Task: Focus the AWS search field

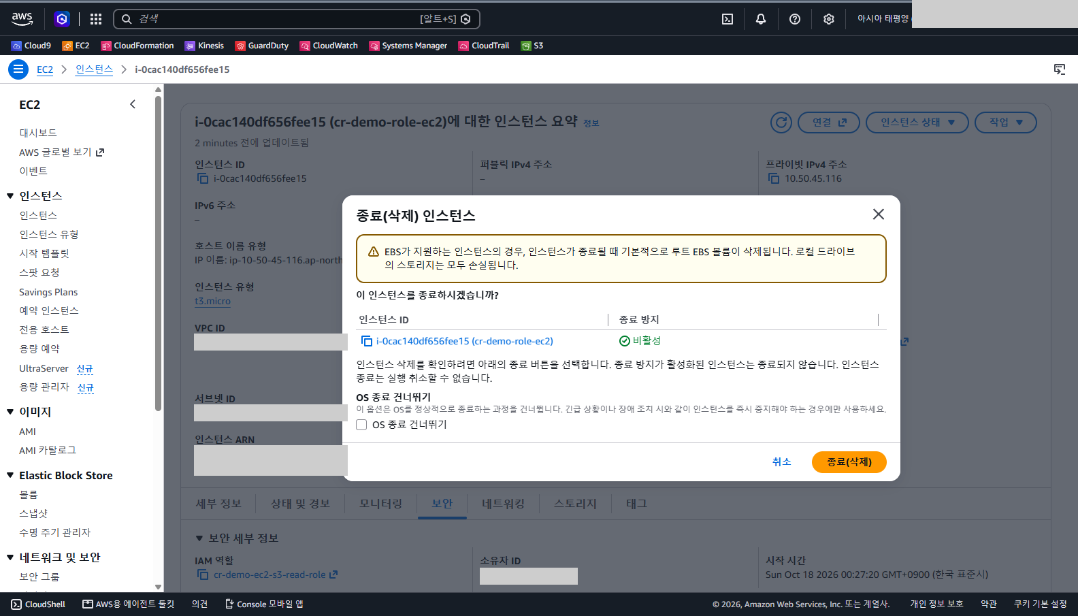Action: pos(297,19)
